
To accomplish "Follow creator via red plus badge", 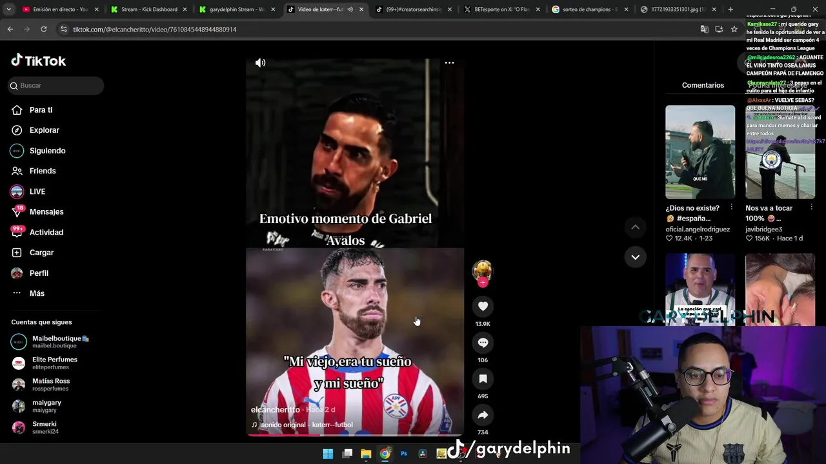I will (483, 282).
